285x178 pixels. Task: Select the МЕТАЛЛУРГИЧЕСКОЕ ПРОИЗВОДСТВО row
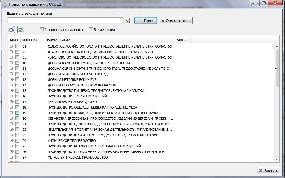pos(78,157)
